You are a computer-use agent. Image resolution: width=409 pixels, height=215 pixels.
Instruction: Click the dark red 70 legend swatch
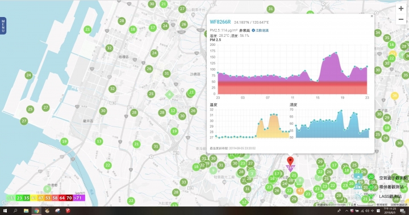tap(69, 198)
